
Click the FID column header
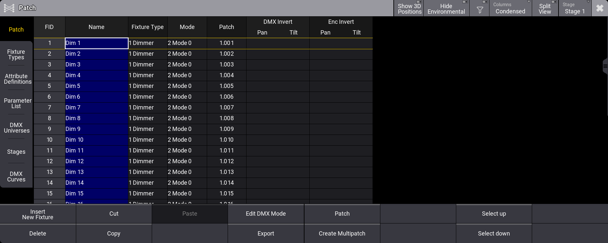point(49,27)
